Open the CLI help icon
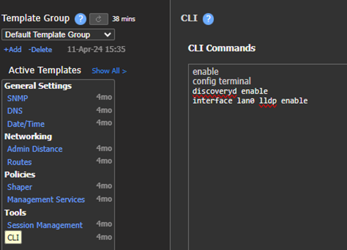The height and width of the screenshot is (250, 347). [x=208, y=19]
